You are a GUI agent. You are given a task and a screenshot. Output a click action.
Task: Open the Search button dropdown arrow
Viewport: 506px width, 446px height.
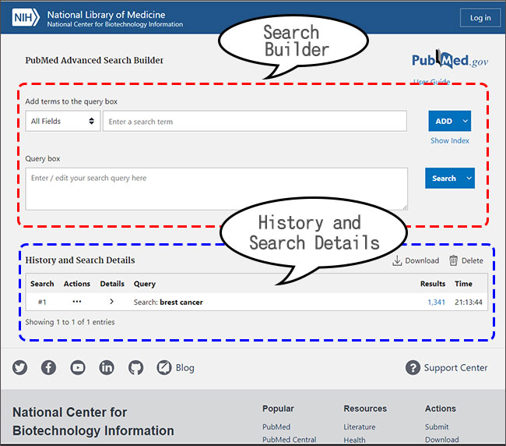pos(469,178)
